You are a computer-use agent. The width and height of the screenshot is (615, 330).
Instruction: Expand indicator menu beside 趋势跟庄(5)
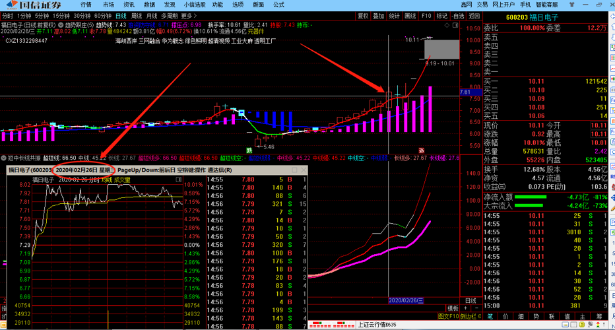(61, 24)
